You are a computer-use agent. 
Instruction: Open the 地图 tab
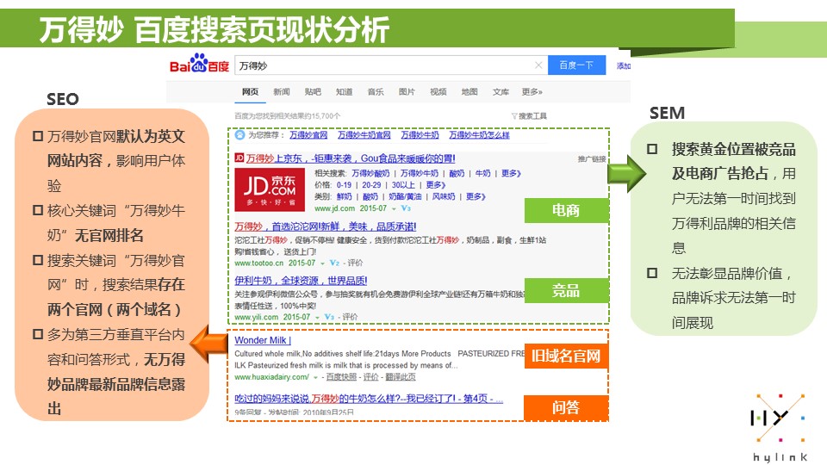click(469, 92)
